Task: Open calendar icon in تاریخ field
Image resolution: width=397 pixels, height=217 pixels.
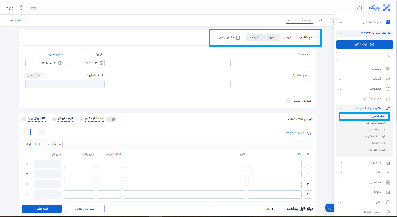Action: click(101, 63)
